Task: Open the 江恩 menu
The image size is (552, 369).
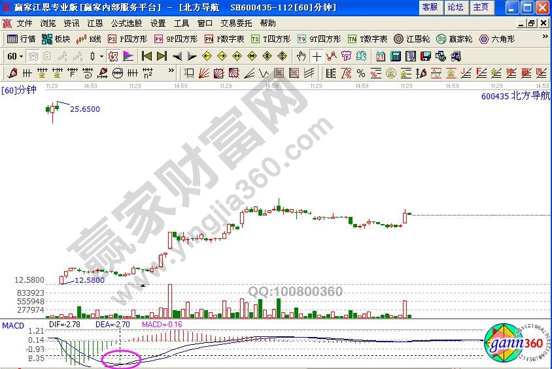Action: click(95, 24)
